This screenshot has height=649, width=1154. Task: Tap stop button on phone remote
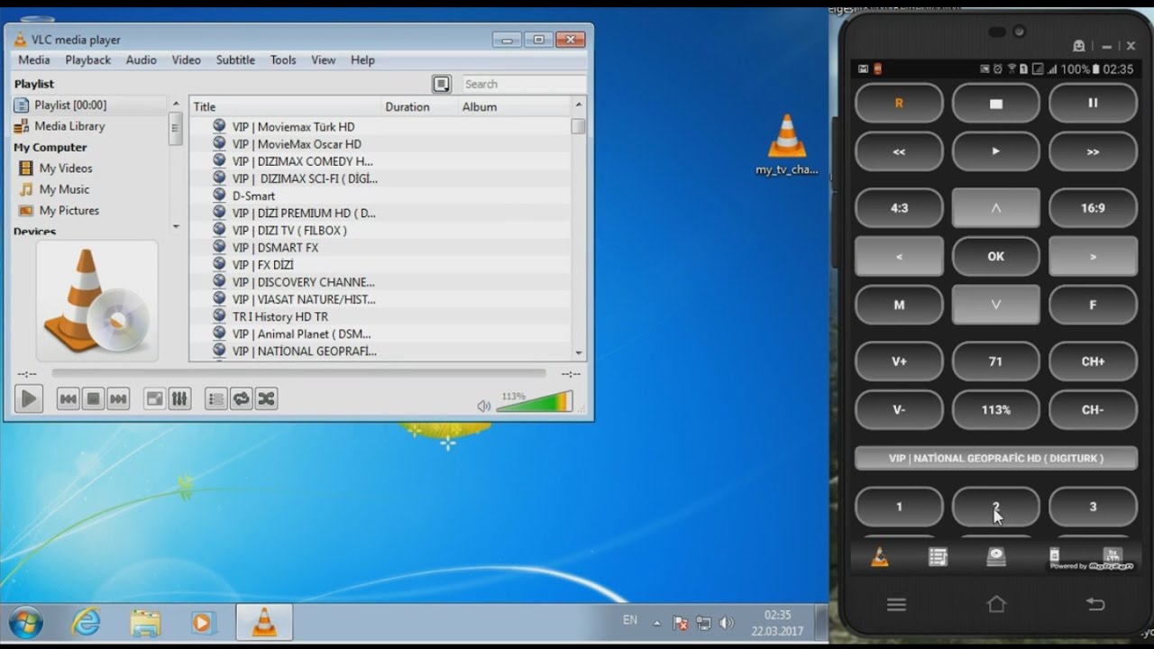click(x=995, y=103)
